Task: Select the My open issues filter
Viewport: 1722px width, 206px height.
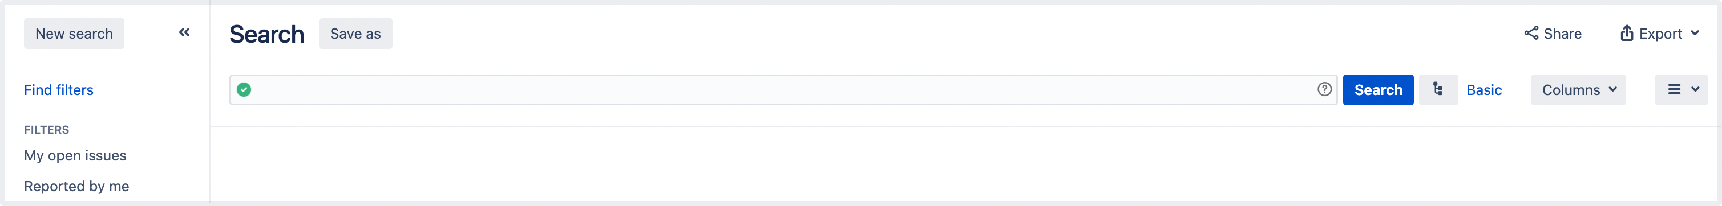Action: 75,155
